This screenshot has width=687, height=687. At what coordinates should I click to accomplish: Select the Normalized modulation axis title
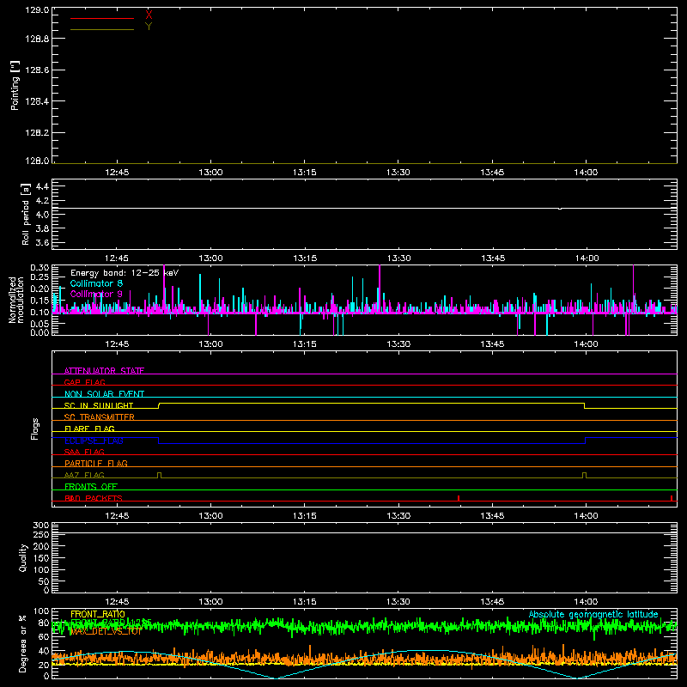(x=15, y=300)
